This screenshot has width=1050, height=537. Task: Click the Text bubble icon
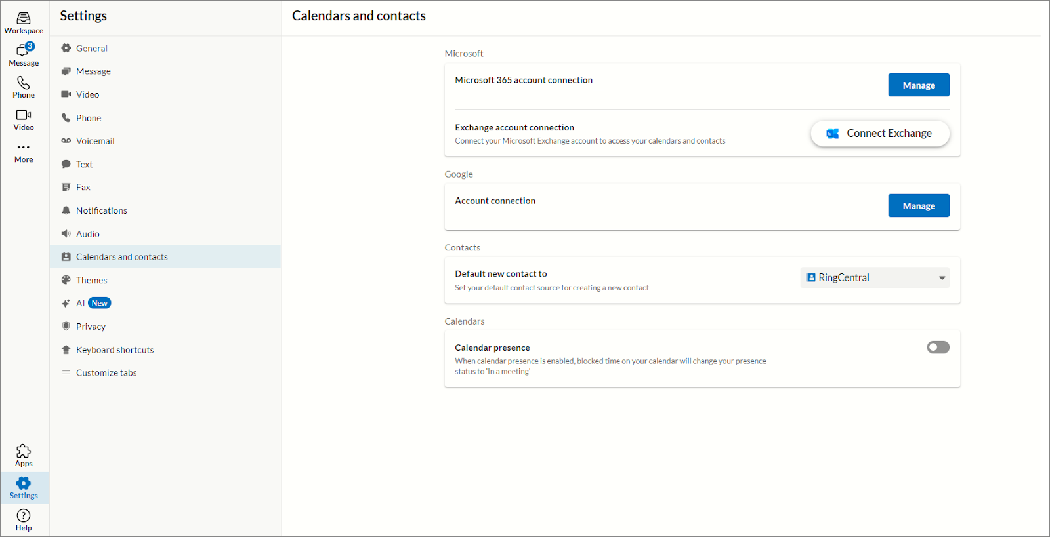[x=66, y=164]
